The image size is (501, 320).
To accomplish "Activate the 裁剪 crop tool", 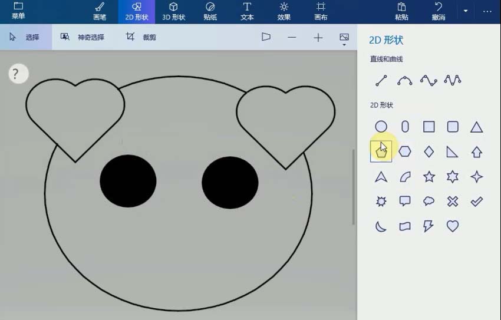I will (141, 37).
